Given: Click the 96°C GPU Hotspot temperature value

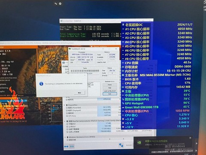Looking at the screenshot, I should coord(187,103).
